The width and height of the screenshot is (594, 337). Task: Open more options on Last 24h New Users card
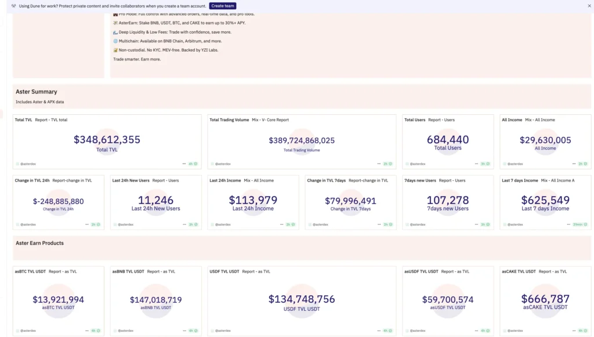(184, 224)
